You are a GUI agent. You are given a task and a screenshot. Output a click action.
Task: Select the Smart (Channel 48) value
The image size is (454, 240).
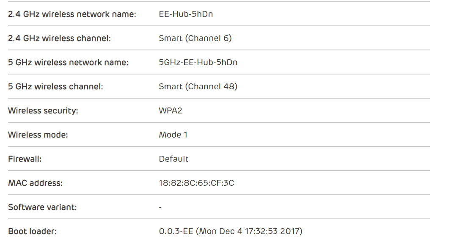[198, 86]
